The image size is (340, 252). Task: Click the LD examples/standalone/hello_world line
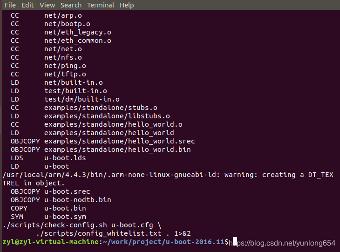92,133
